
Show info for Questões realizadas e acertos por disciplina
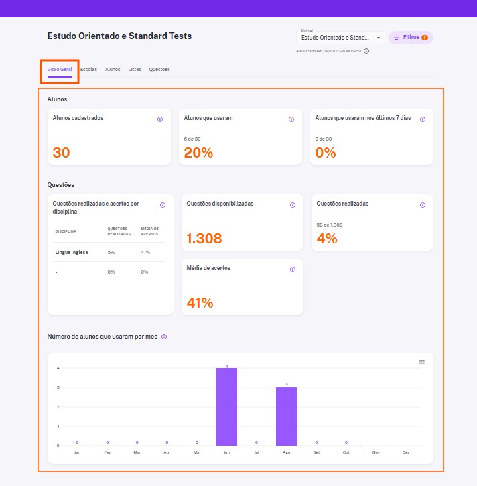[163, 205]
